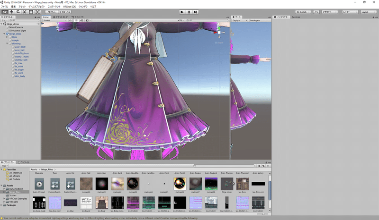The height and width of the screenshot is (220, 379).
Task: Start Play mode with the Play button
Action: 182,12
